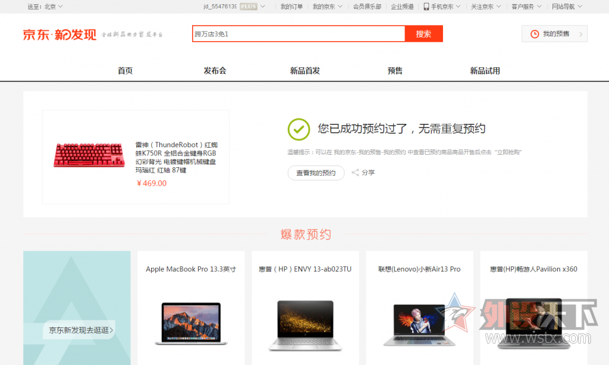Click the share icon beside 分享
This screenshot has width=609, height=365.
pyautogui.click(x=355, y=173)
